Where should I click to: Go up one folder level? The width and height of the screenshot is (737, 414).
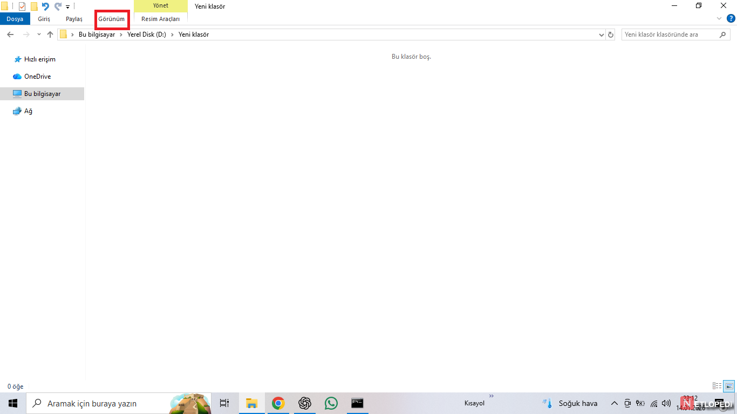click(x=50, y=34)
